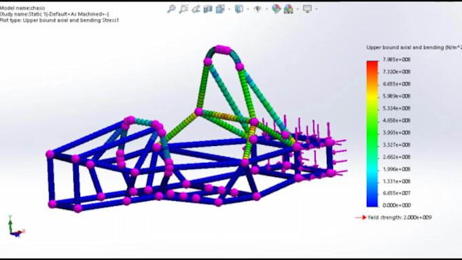Click the View Settings monitor icon
The height and width of the screenshot is (260, 462).
click(x=307, y=9)
